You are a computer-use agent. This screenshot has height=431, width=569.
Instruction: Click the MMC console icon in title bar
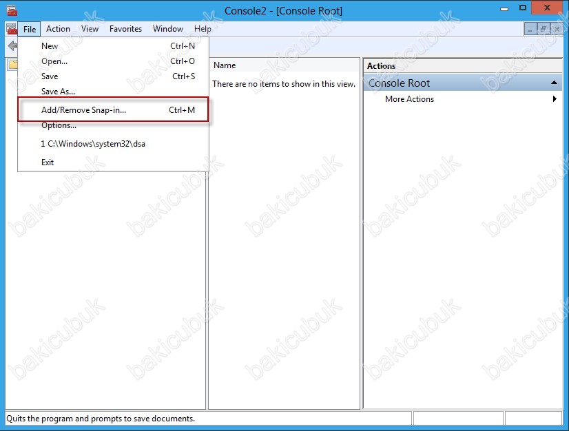[12, 10]
